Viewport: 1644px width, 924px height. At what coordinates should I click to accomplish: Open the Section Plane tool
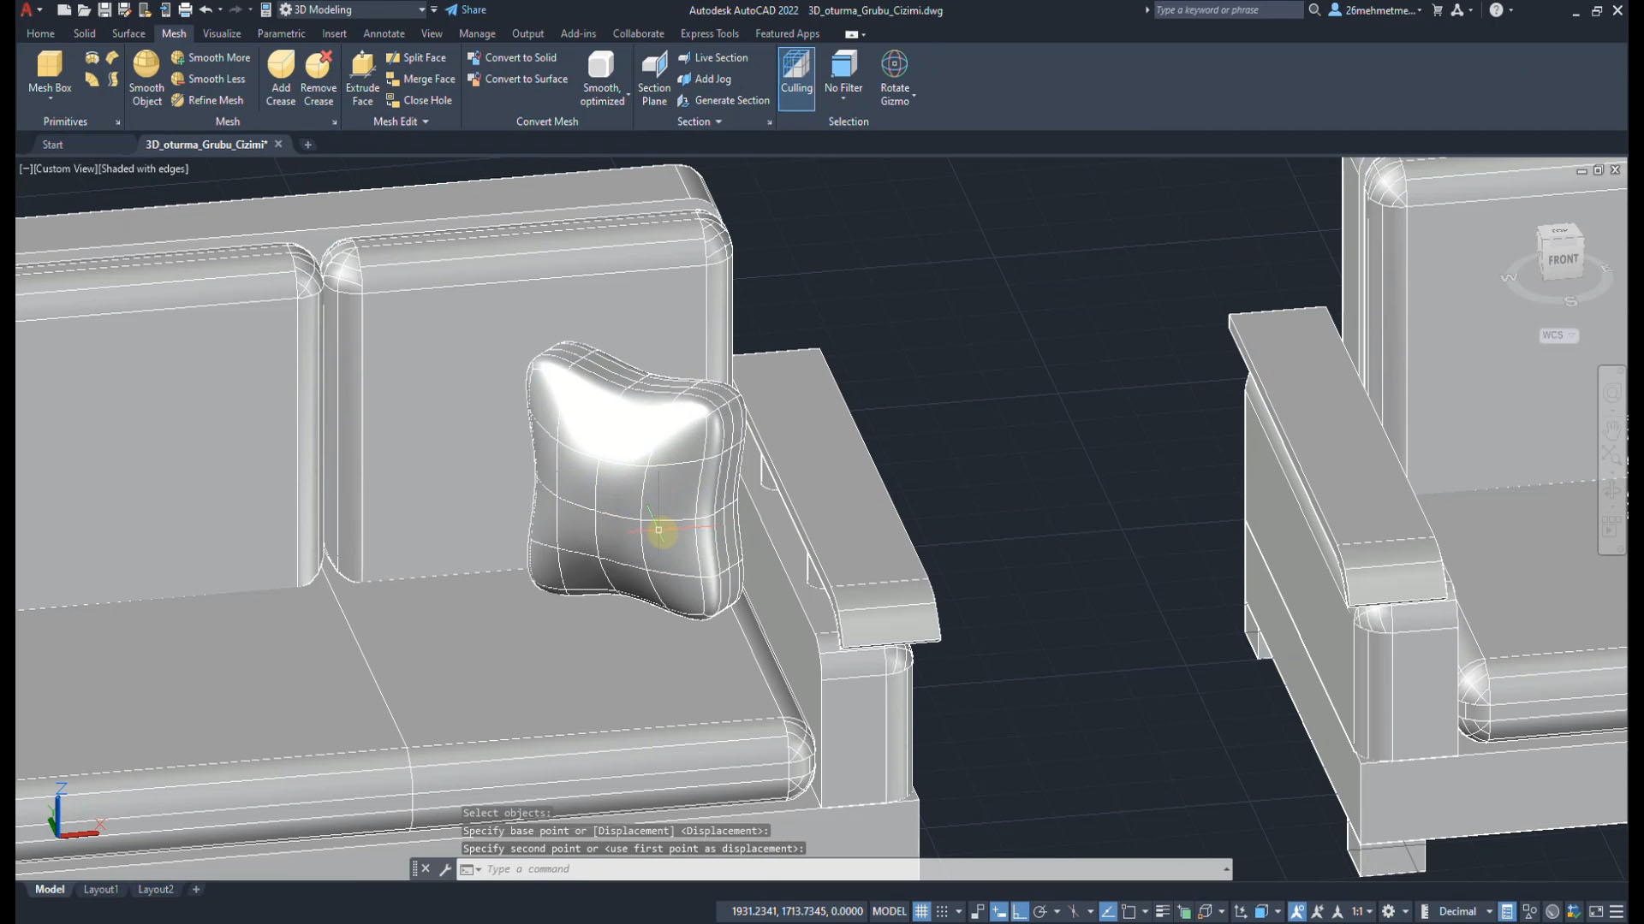coord(653,79)
